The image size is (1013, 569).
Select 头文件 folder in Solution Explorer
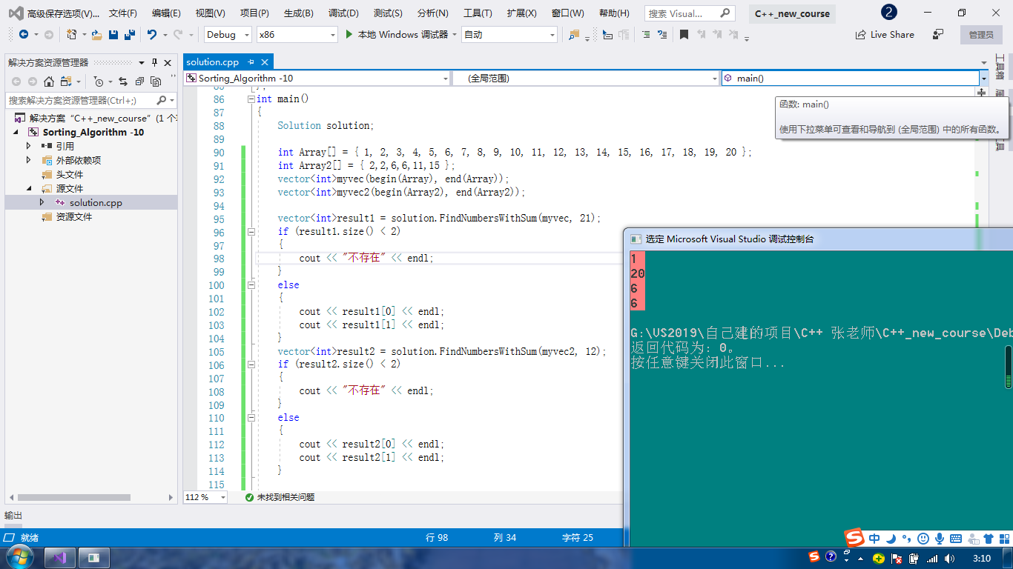[70, 174]
